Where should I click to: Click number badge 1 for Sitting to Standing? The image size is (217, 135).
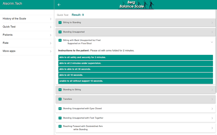click(x=60, y=22)
